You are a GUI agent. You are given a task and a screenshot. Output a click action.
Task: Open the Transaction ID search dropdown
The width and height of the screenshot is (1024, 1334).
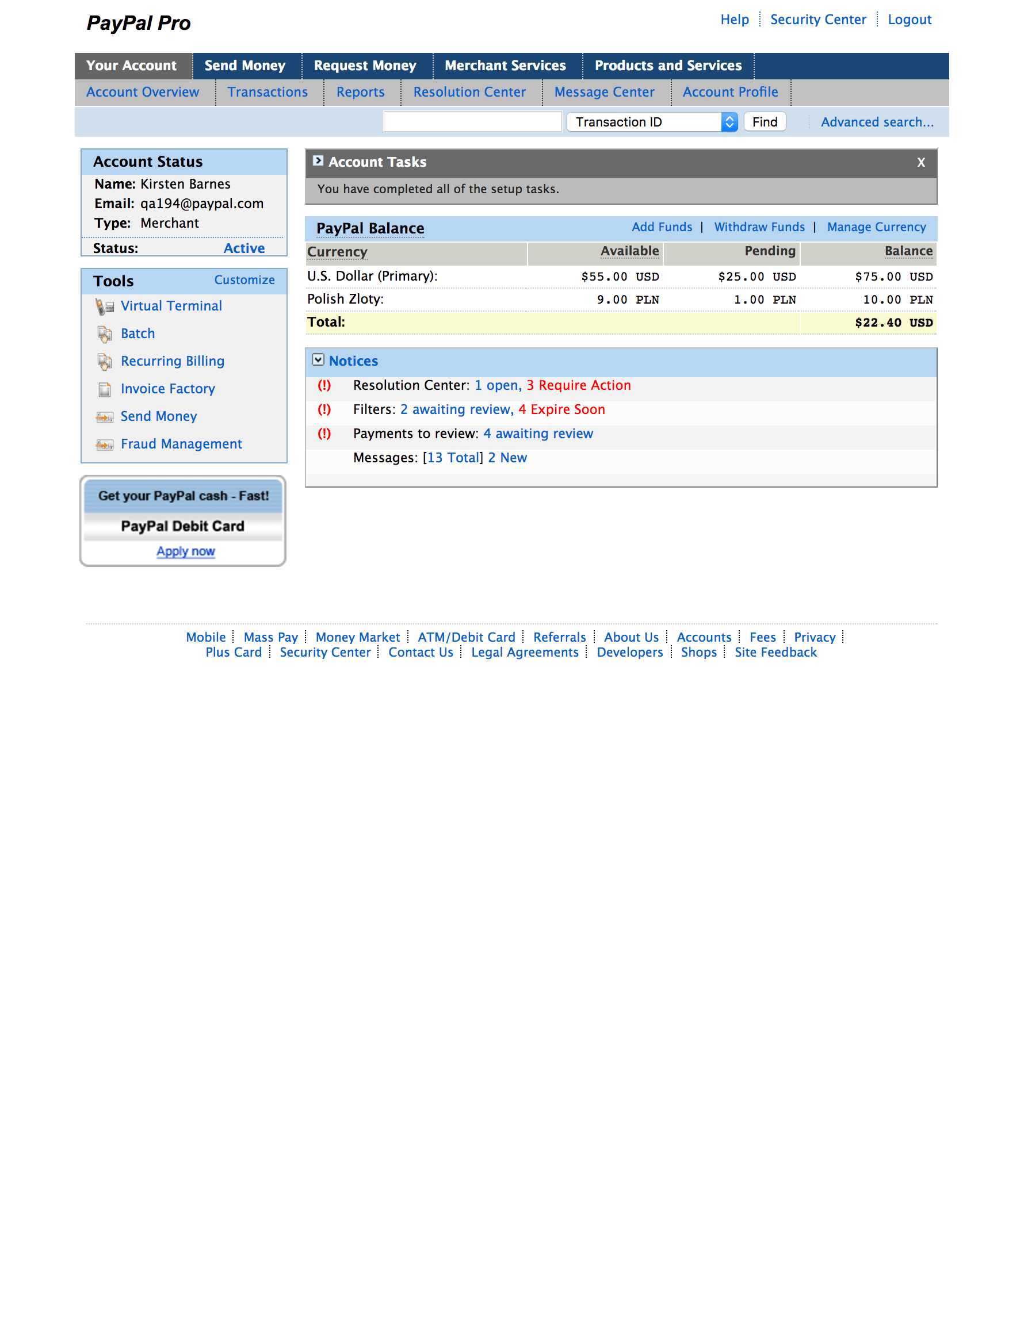click(729, 121)
